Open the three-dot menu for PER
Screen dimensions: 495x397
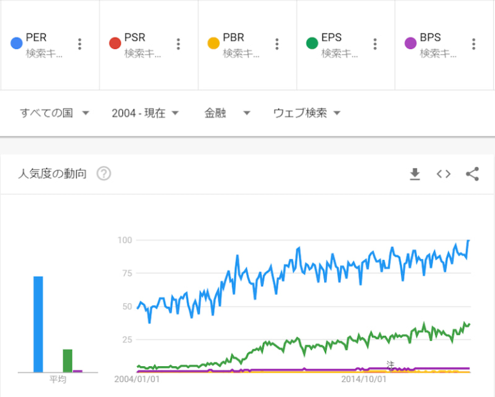pos(80,44)
